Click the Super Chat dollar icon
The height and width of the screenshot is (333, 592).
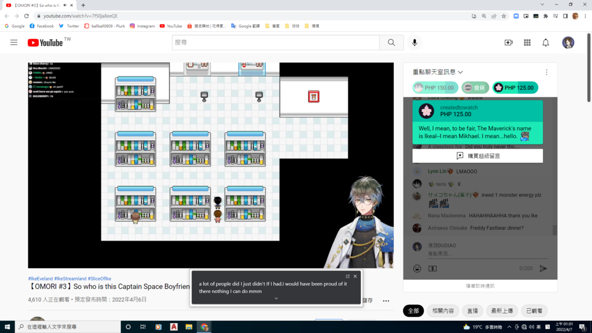(432, 268)
